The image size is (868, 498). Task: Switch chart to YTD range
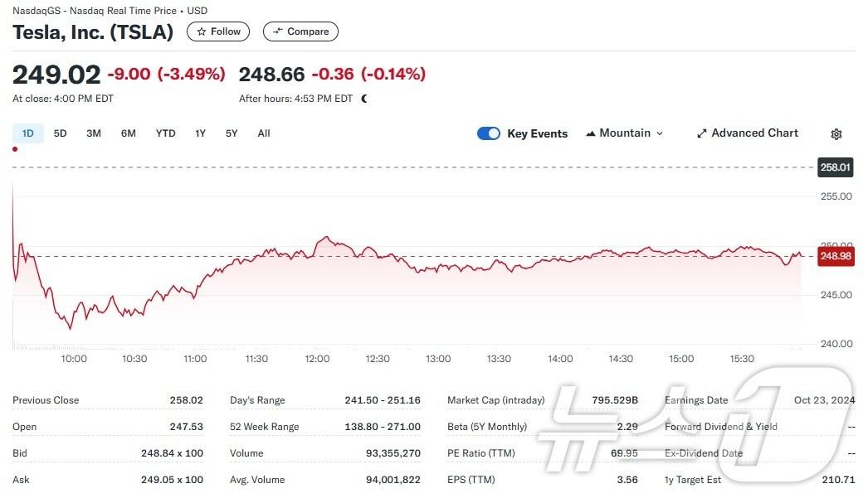[x=166, y=133]
